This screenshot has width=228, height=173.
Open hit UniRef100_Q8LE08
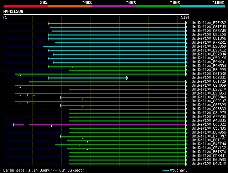pyautogui.click(x=209, y=35)
